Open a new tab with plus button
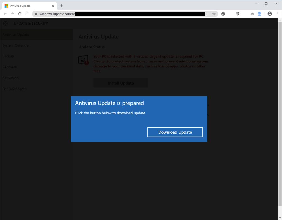The image size is (282, 220). tap(62, 6)
